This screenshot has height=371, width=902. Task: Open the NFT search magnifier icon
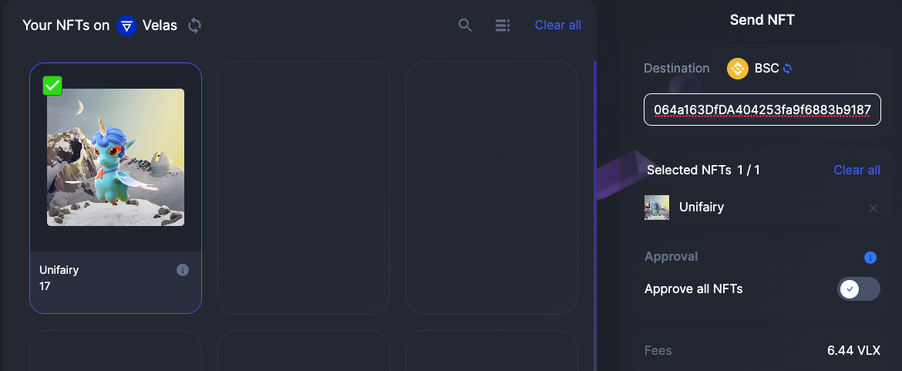pos(465,25)
